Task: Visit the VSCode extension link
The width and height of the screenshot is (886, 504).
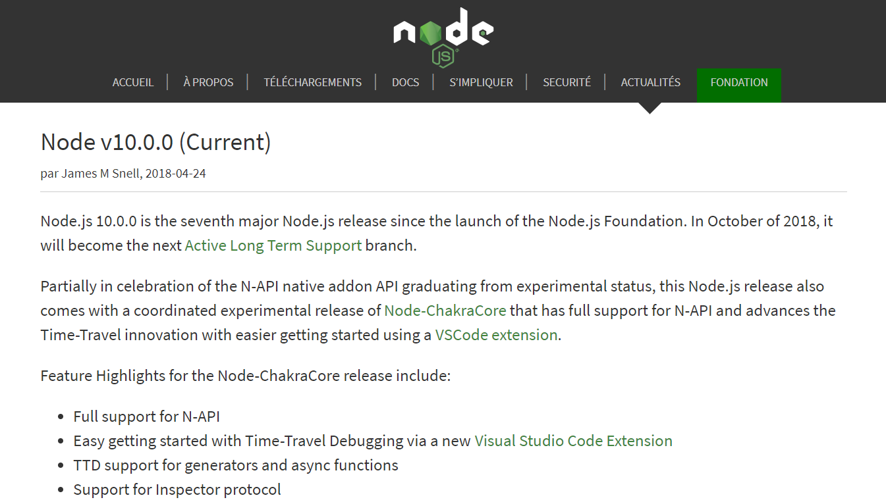Action: tap(497, 335)
